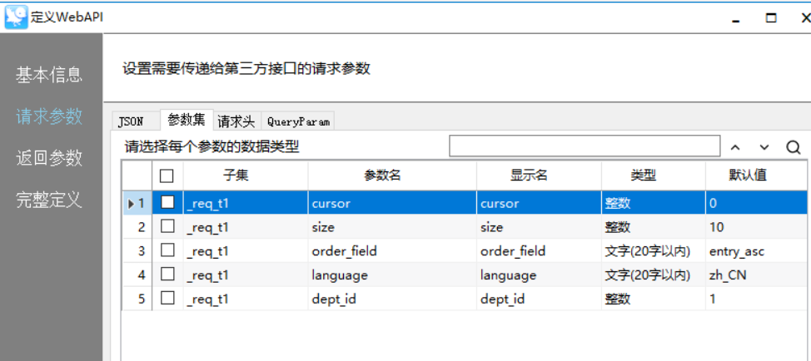Maximize the 定义WebAPI window
Viewport: 811px width, 361px height.
pos(771,17)
